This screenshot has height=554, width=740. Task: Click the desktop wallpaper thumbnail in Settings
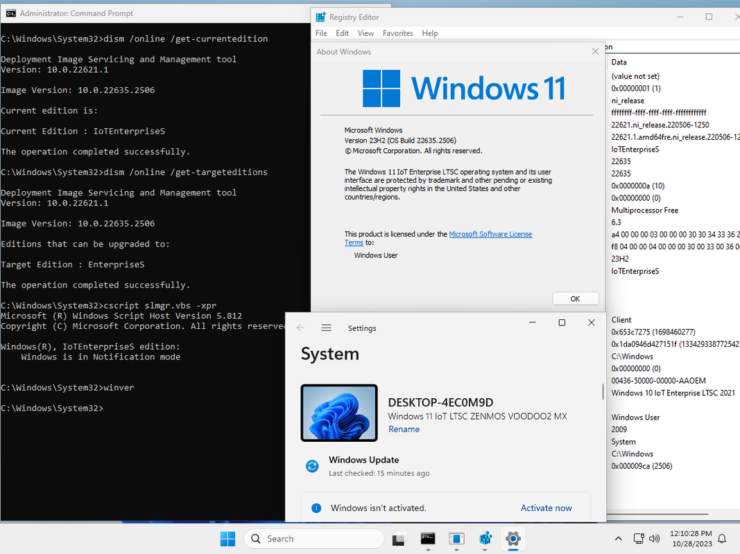(339, 413)
